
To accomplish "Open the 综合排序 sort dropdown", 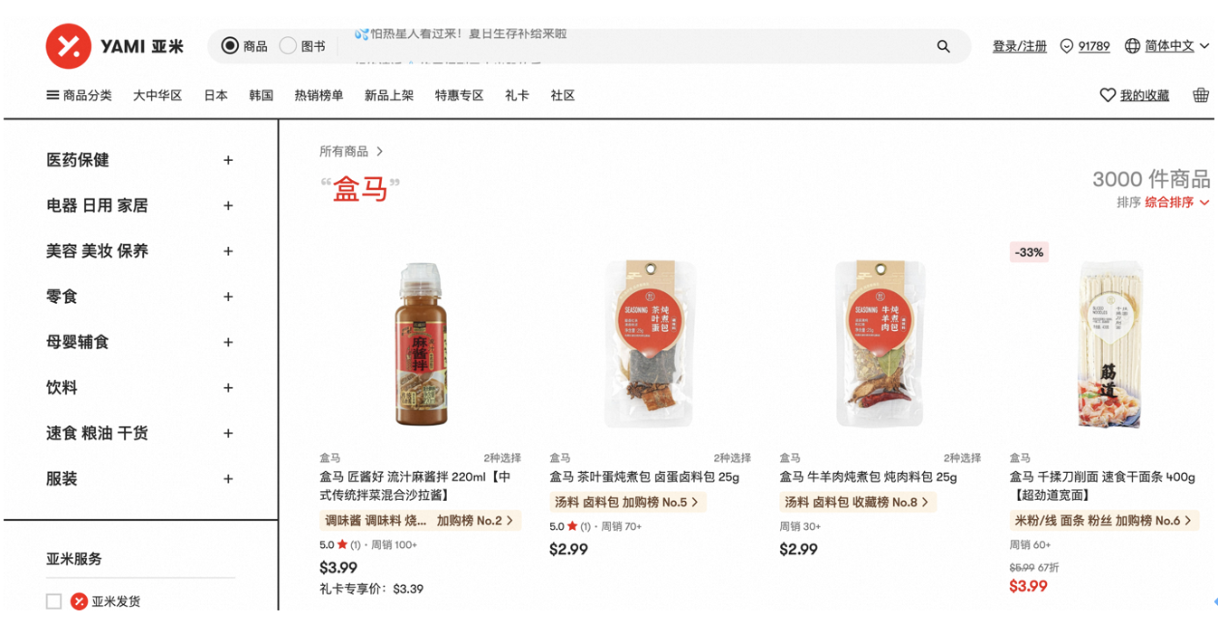I will tap(1177, 203).
